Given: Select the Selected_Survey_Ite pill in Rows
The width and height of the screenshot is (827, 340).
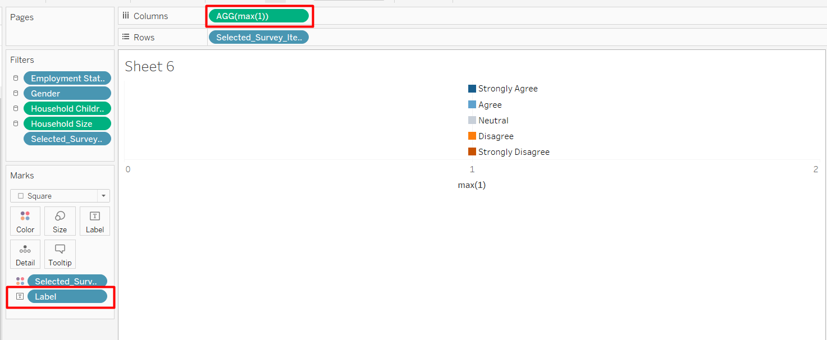Looking at the screenshot, I should coord(258,37).
